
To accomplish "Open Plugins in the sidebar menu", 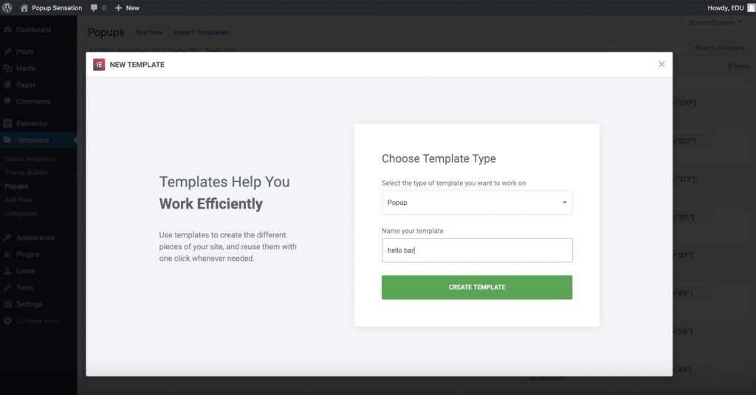I will pos(28,254).
